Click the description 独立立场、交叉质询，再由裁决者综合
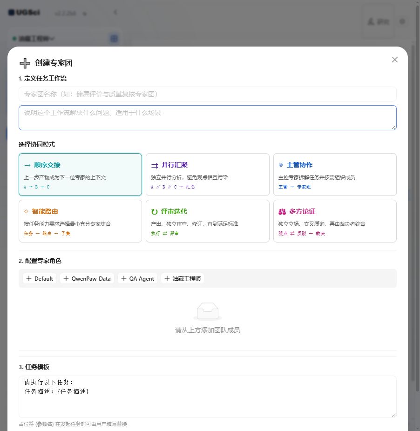The image size is (420, 431). [x=322, y=224]
